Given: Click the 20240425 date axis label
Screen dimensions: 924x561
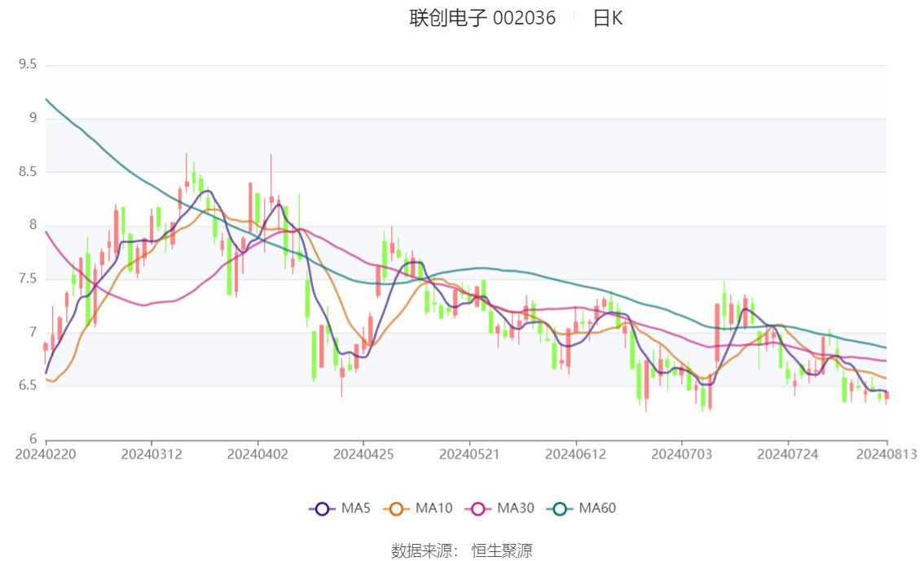Looking at the screenshot, I should pos(363,454).
